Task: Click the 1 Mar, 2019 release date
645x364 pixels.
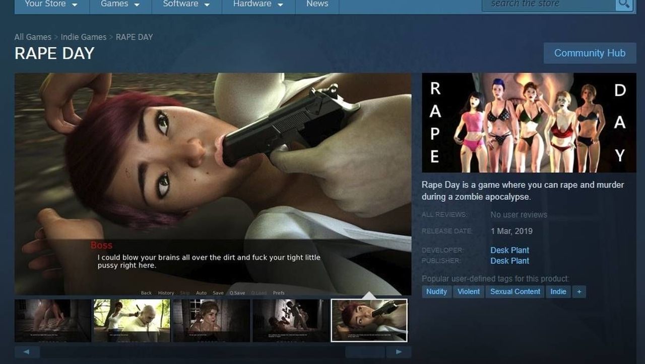Action: pyautogui.click(x=511, y=231)
